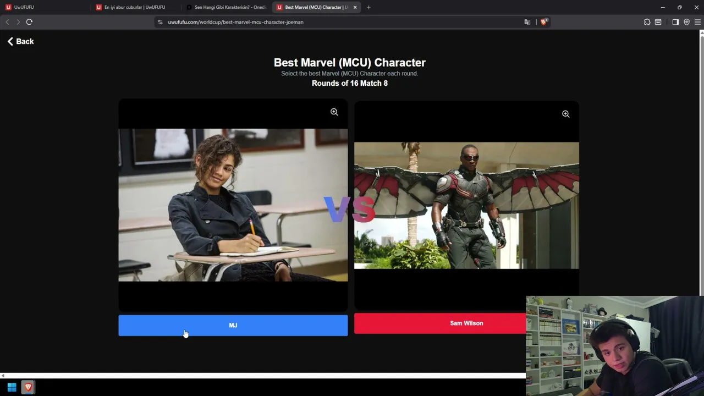Open the Brave VPN shield icon

686,22
